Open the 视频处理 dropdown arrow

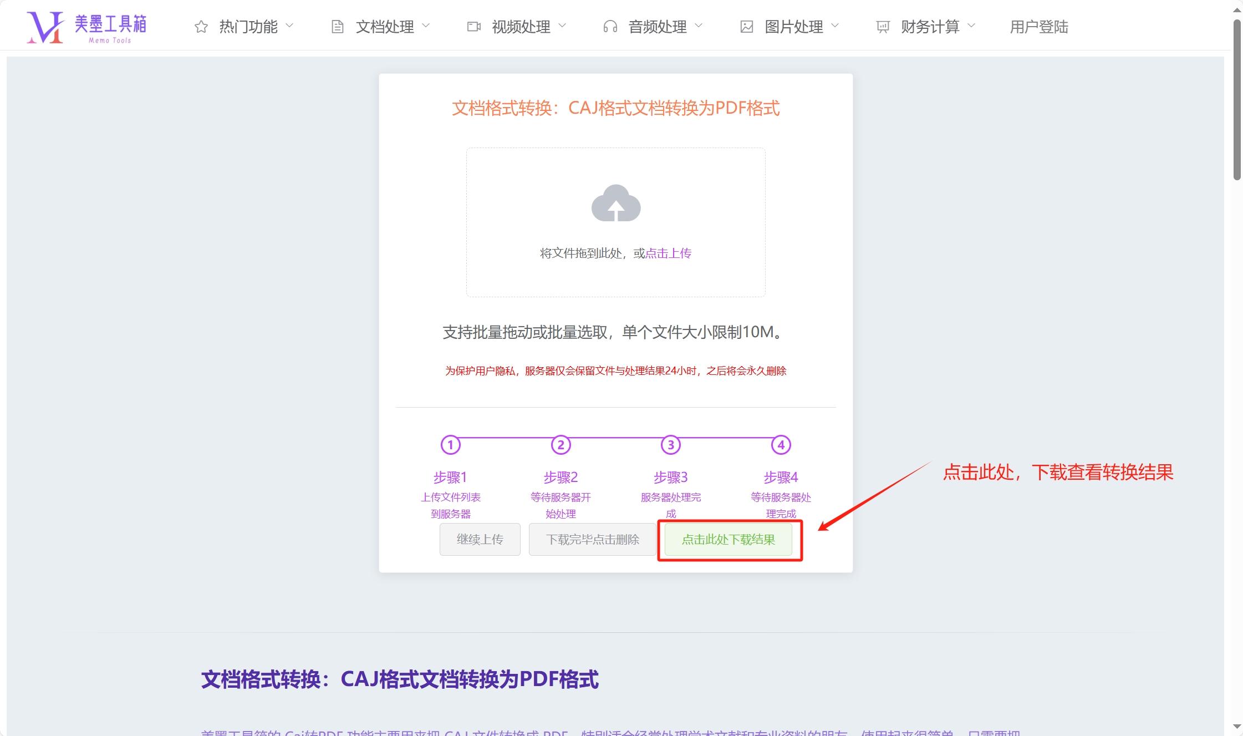point(562,26)
